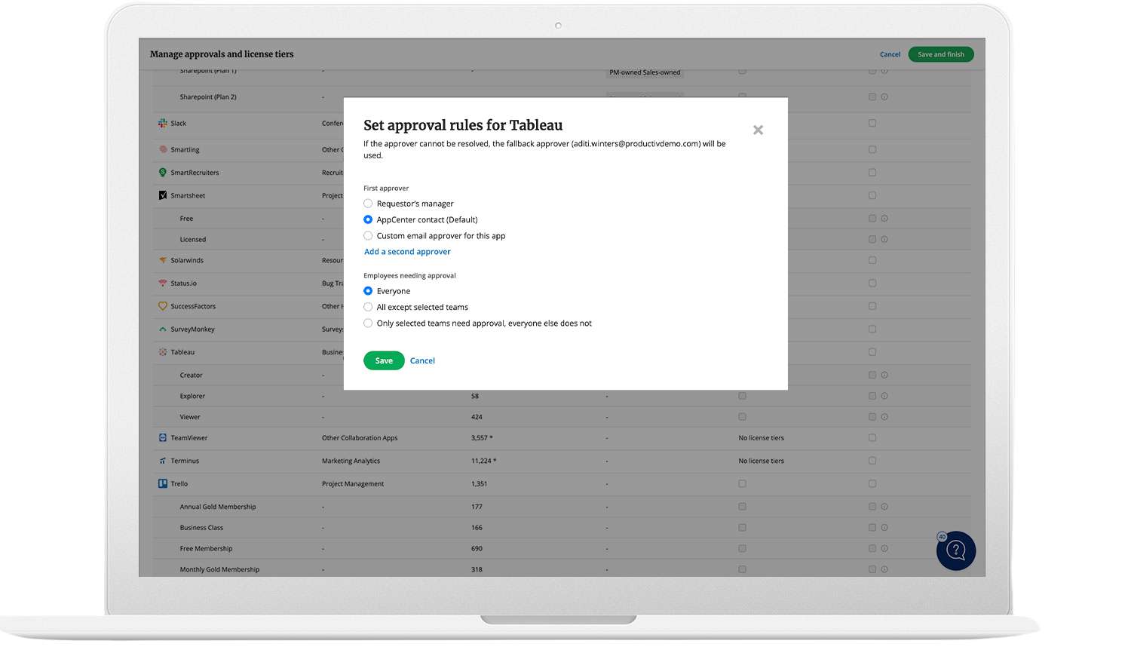Image resolution: width=1131 pixels, height=656 pixels.
Task: Click the SmartRecruiters app icon
Action: coord(162,173)
